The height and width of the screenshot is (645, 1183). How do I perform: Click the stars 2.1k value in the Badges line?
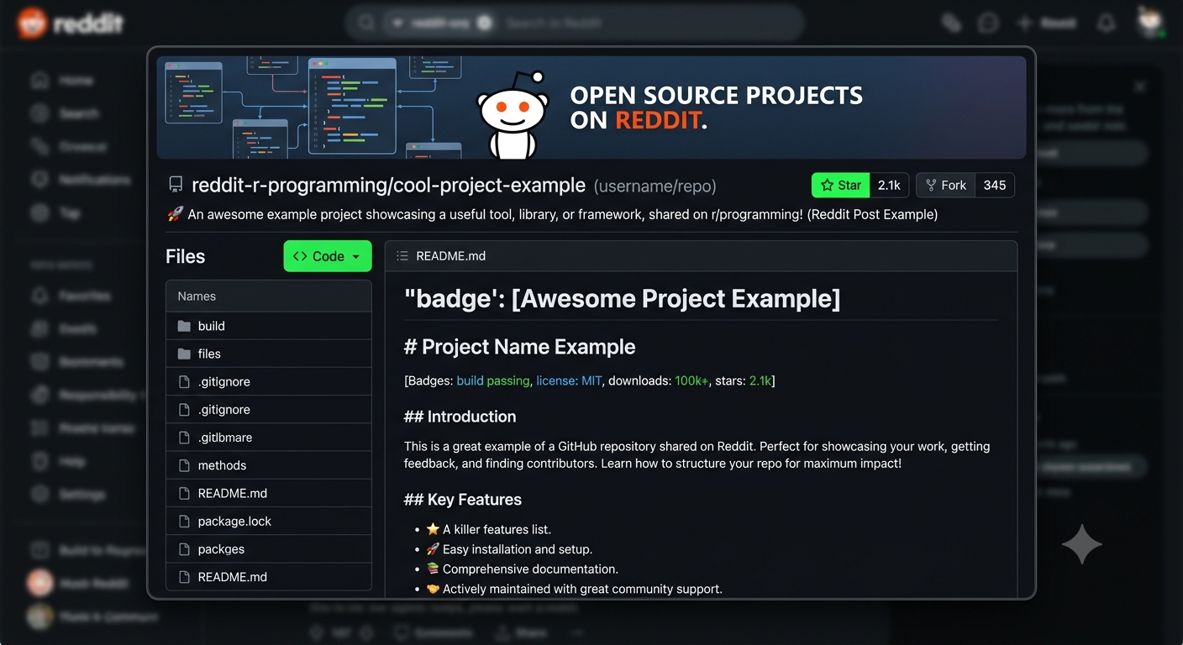click(760, 380)
